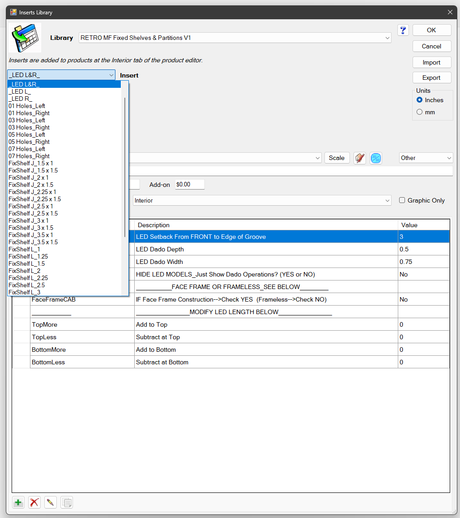The height and width of the screenshot is (518, 460).
Task: Choose 05 Holes_Left in the insert list
Action: [x=27, y=134]
